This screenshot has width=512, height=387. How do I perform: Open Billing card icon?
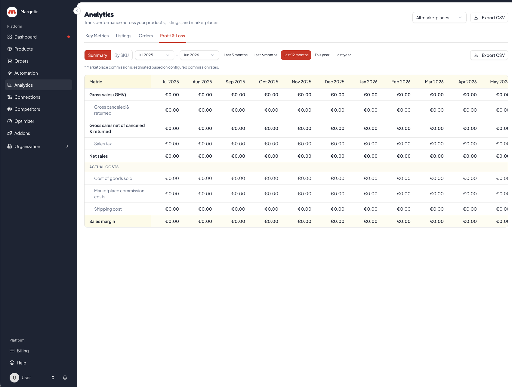[12, 351]
